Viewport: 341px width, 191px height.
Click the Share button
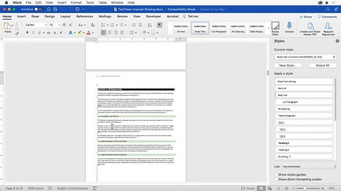[305, 16]
